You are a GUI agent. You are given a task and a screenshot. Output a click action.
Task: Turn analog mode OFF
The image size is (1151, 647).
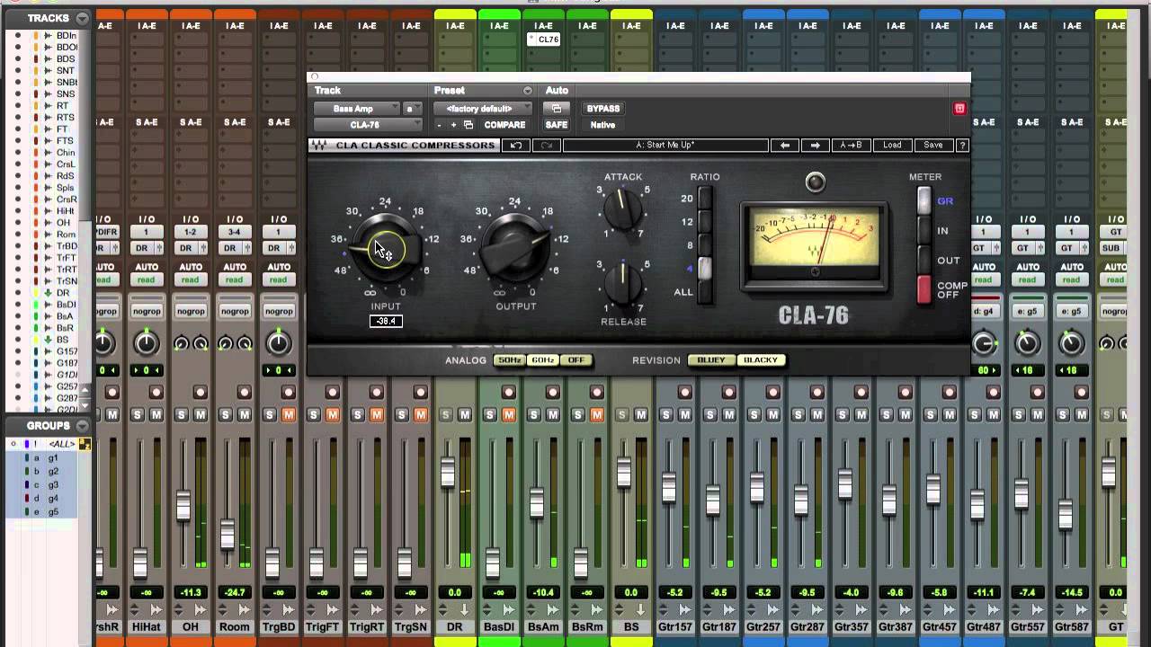(x=575, y=360)
